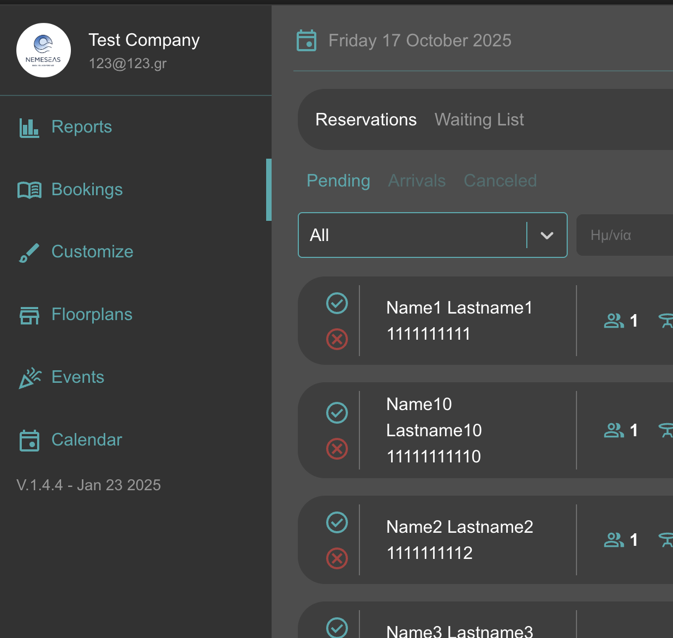Switch to the Waiting List tab
This screenshot has width=673, height=638.
pos(479,119)
